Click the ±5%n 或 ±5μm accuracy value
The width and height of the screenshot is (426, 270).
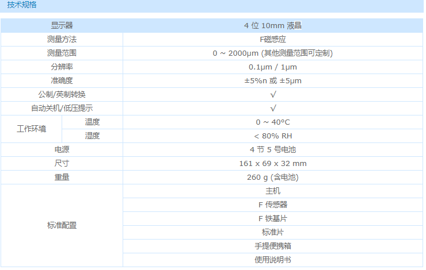click(273, 80)
